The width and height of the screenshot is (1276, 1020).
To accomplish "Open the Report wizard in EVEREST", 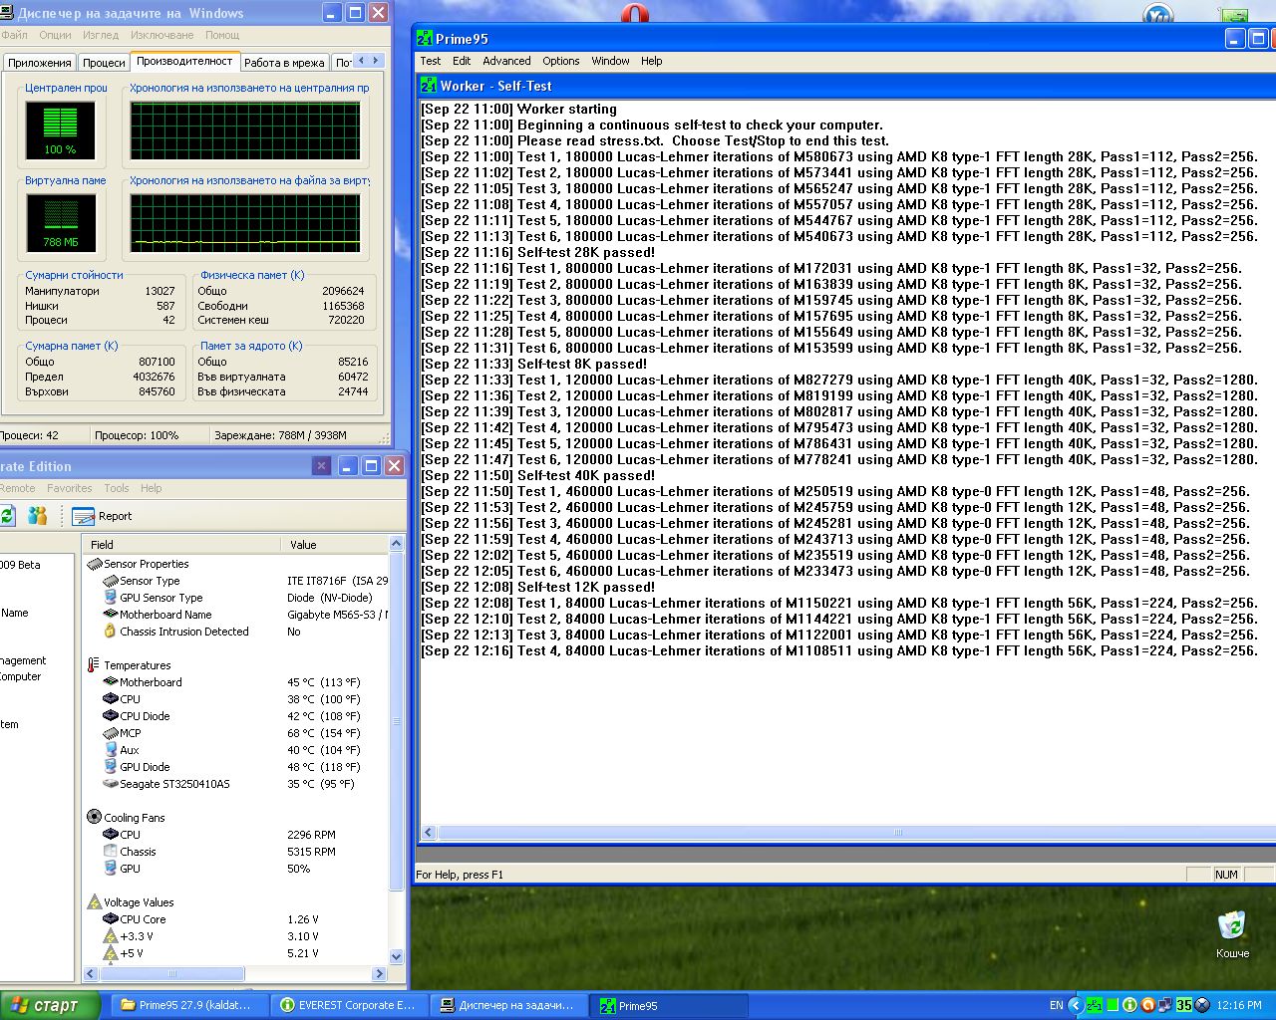I will coord(103,516).
